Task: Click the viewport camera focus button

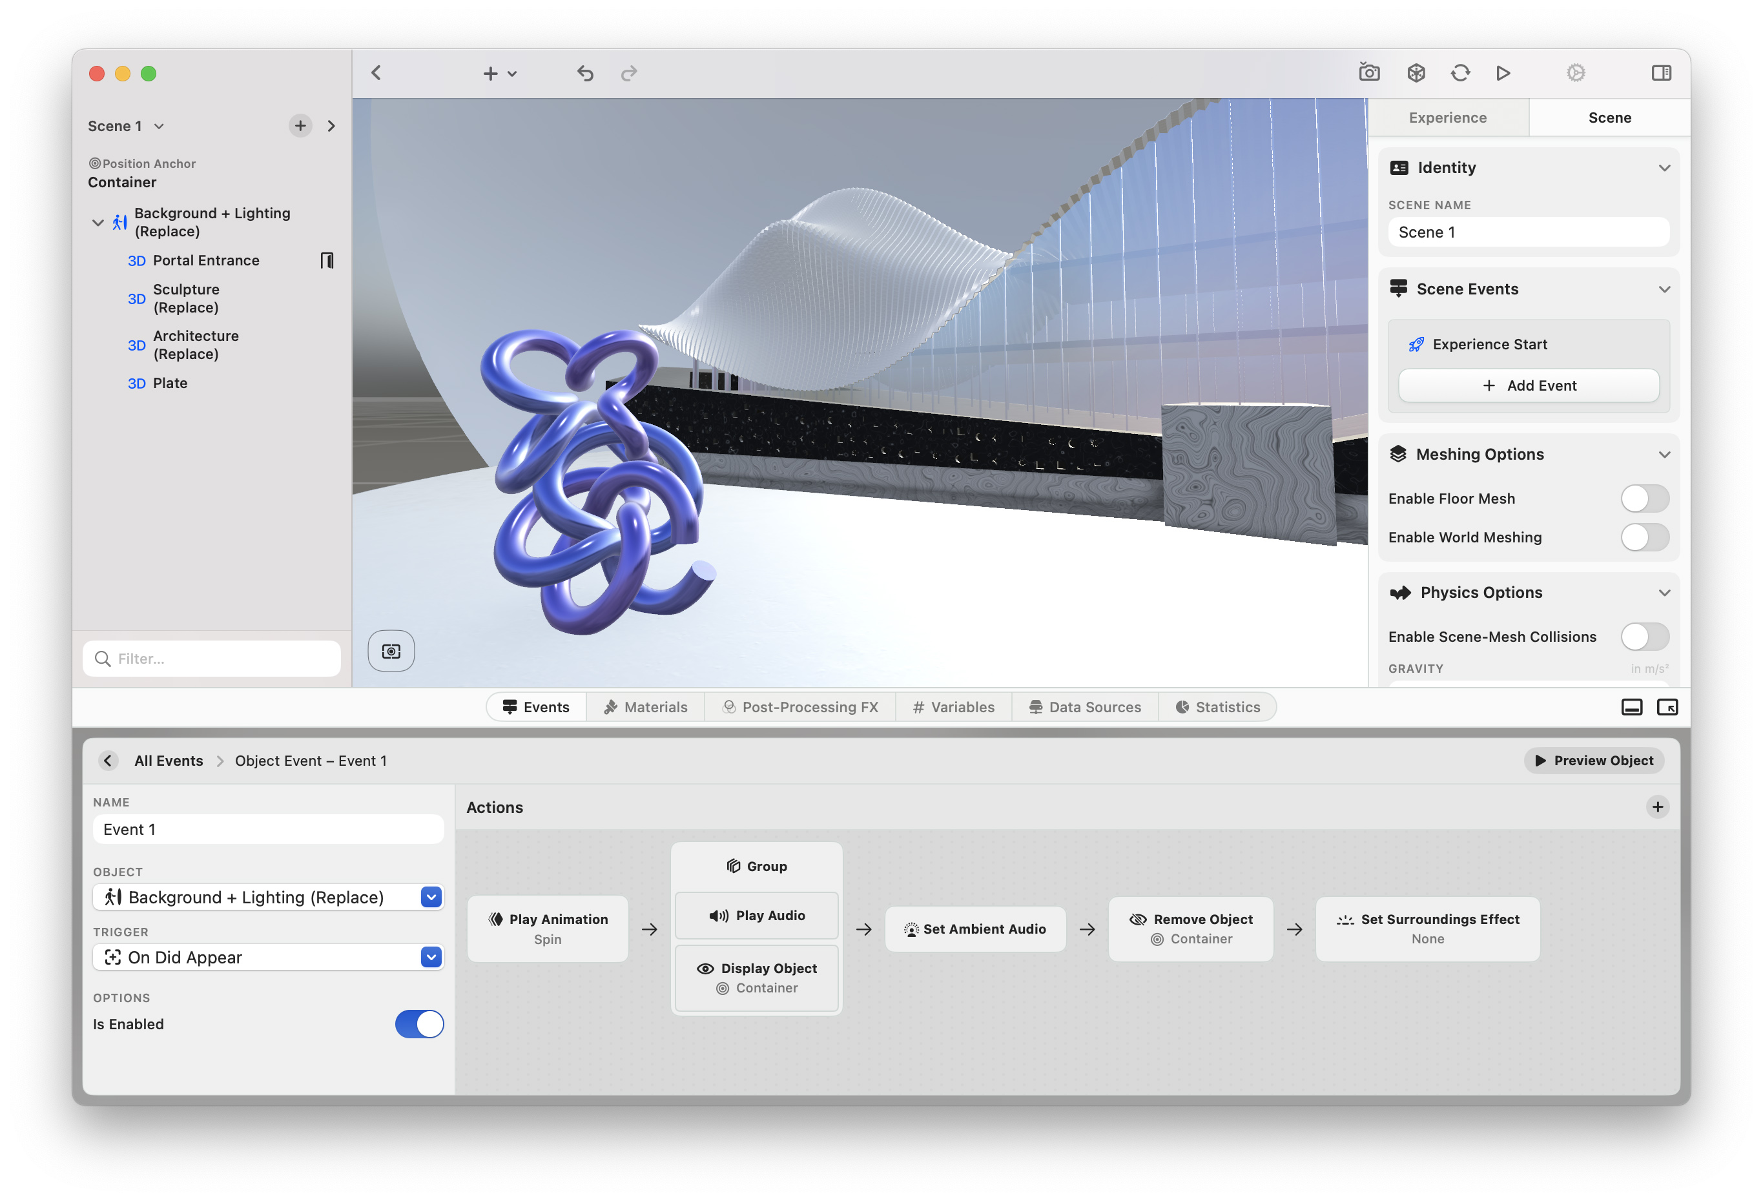Action: tap(391, 651)
